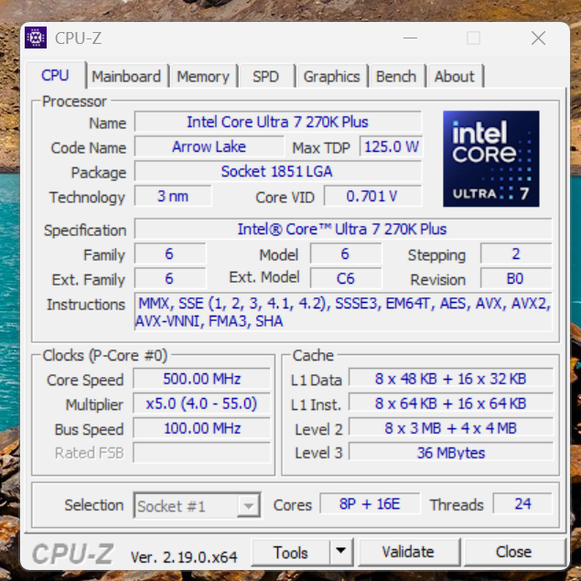Viewport: 581px width, 581px height.
Task: Switch to the Mainboard tab
Action: click(x=126, y=76)
